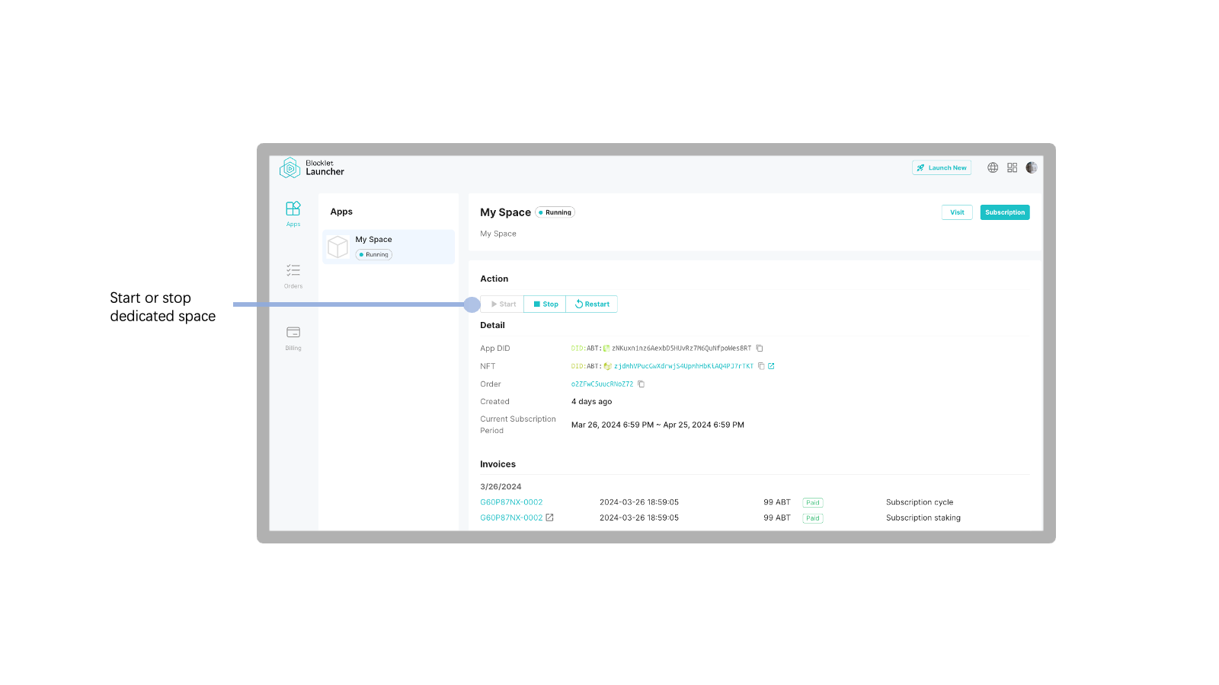The width and height of the screenshot is (1219, 685).
Task: Switch to Orders in the sidebar
Action: click(x=293, y=276)
